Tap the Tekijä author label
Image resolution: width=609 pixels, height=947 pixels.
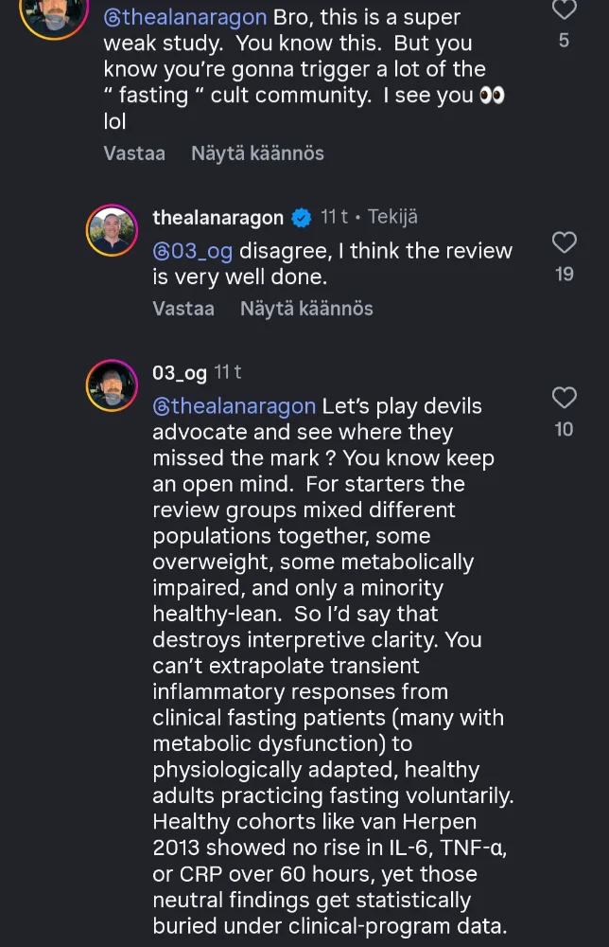coord(393,218)
